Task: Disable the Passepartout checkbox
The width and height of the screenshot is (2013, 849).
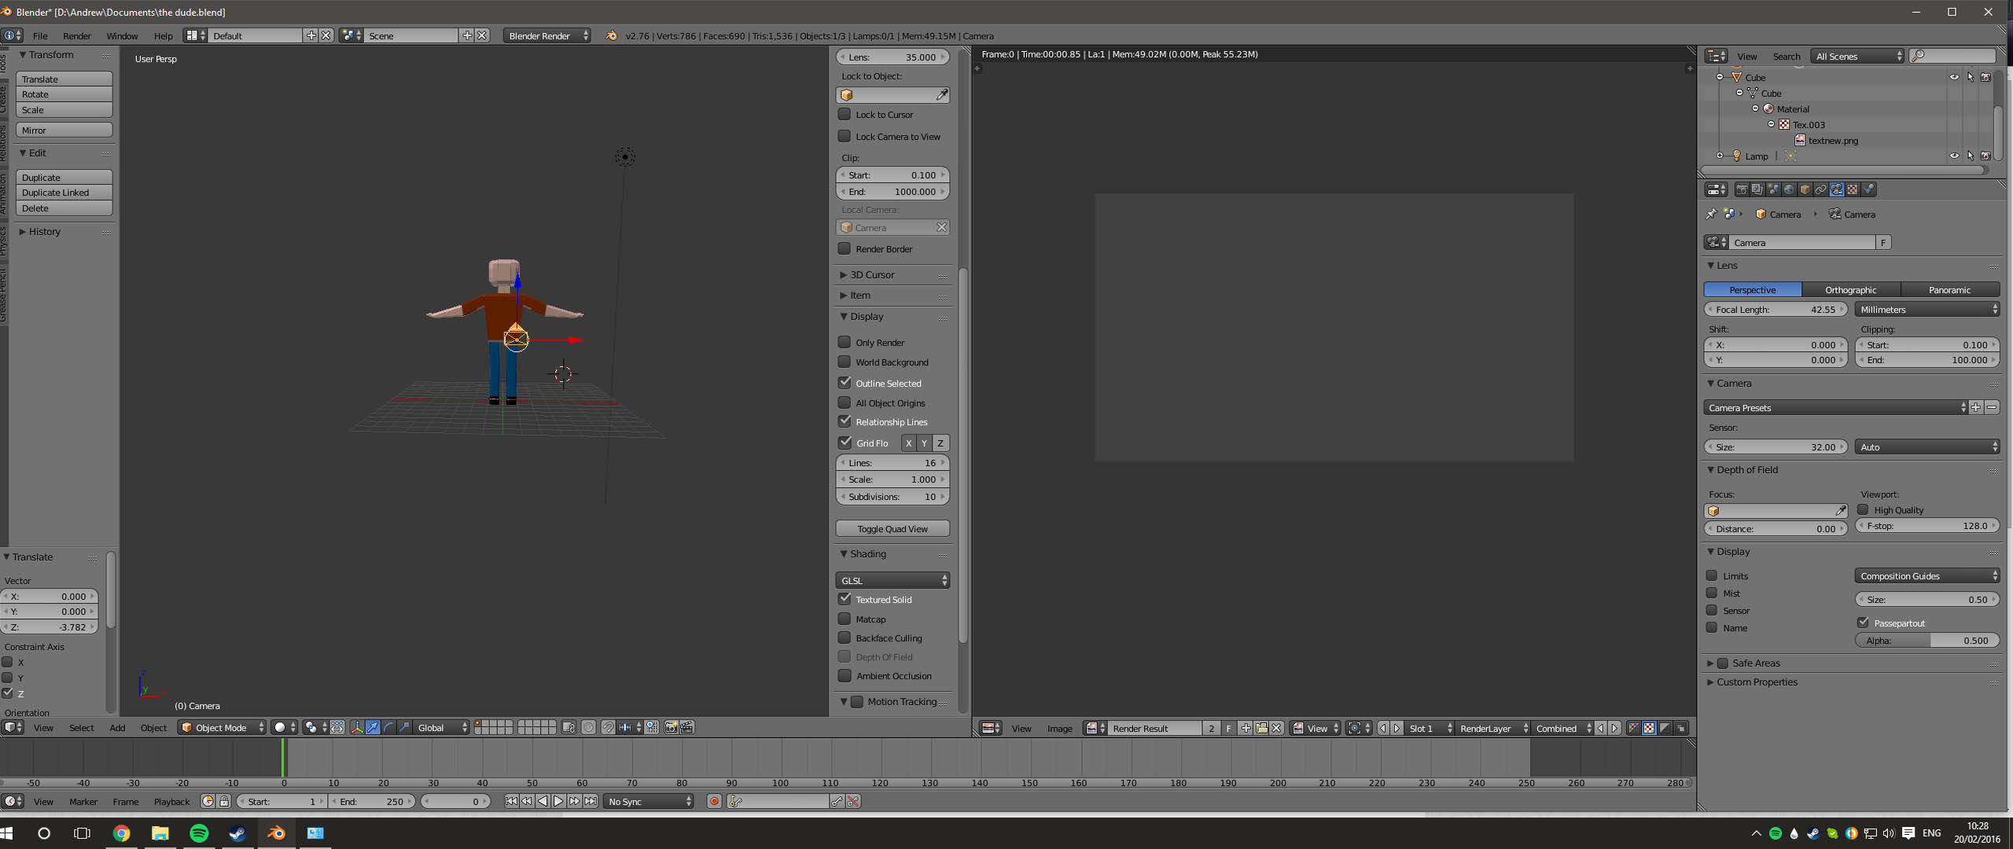Action: 1863,623
